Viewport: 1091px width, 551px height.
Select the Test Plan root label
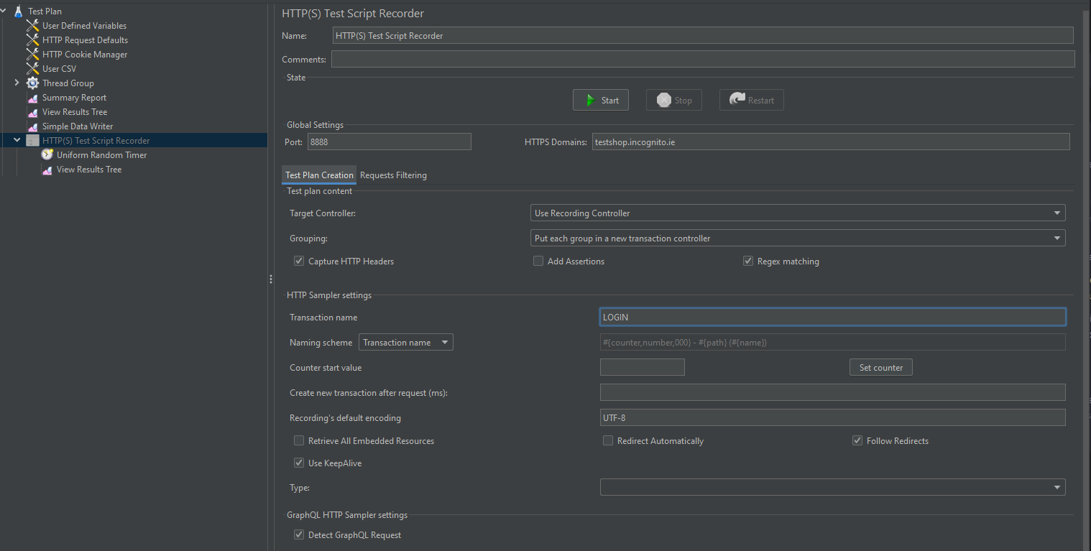(45, 11)
